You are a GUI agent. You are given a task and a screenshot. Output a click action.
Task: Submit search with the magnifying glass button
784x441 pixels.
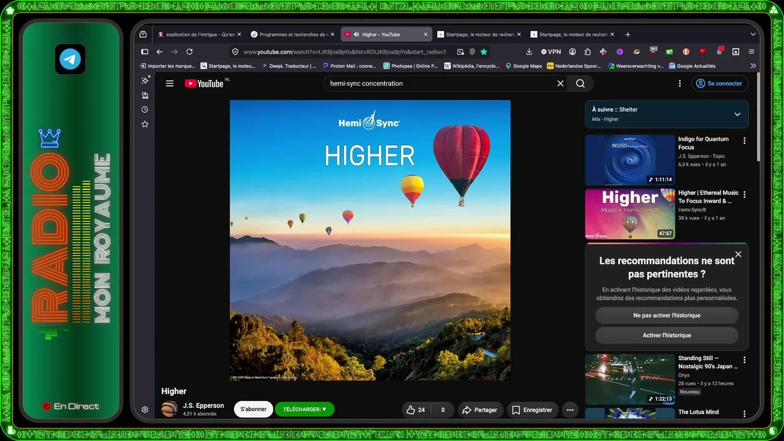click(x=580, y=83)
